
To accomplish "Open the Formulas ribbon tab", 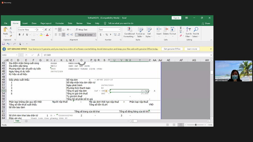I will coord(59,23).
